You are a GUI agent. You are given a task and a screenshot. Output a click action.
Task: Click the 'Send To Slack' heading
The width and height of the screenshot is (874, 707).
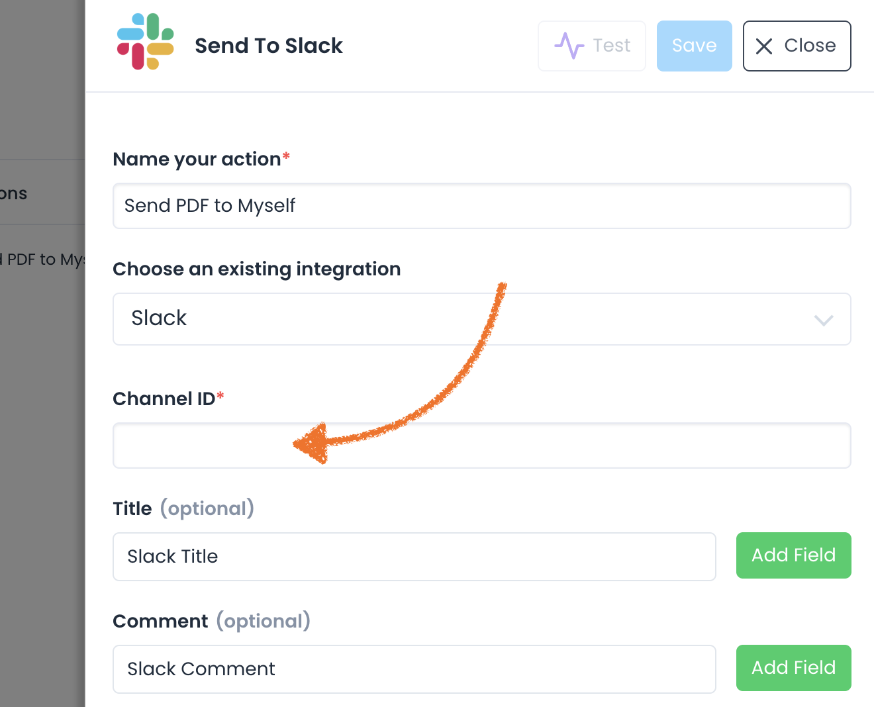point(268,46)
